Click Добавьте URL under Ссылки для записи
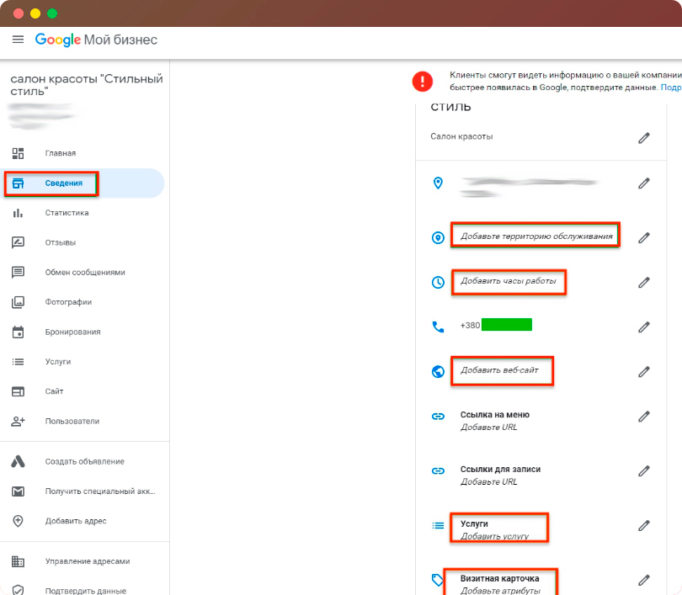This screenshot has height=595, width=682. 489,481
